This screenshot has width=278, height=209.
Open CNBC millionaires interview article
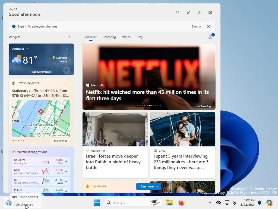183,145
